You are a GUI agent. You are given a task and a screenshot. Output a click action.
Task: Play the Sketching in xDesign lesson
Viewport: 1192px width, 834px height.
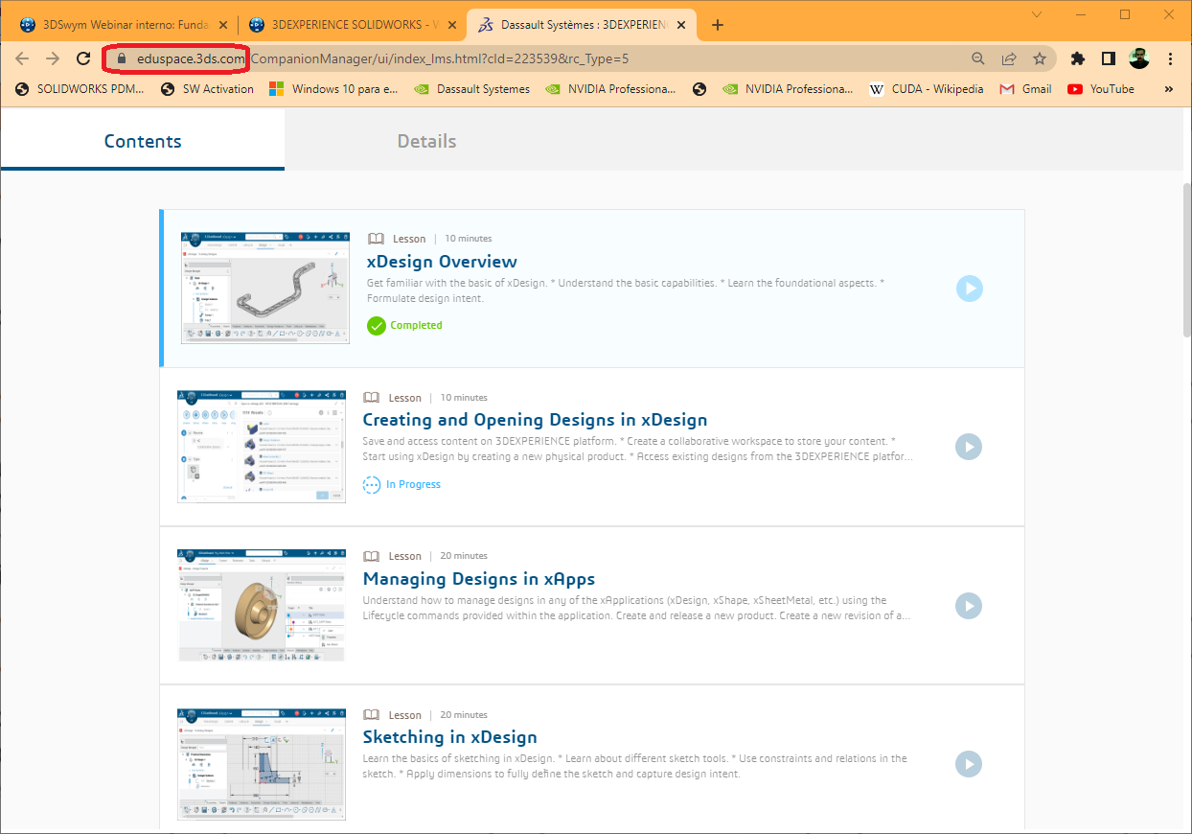(970, 764)
